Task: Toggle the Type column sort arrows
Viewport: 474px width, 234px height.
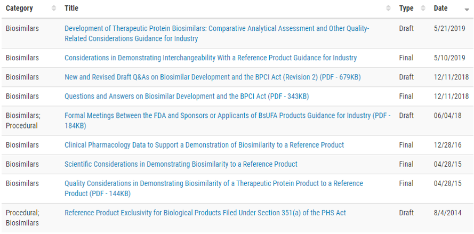Action: [423, 9]
